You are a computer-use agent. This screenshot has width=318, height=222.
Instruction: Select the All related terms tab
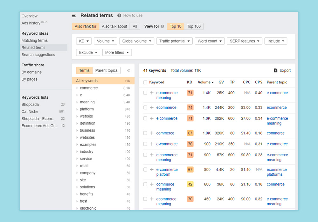[x=135, y=26]
